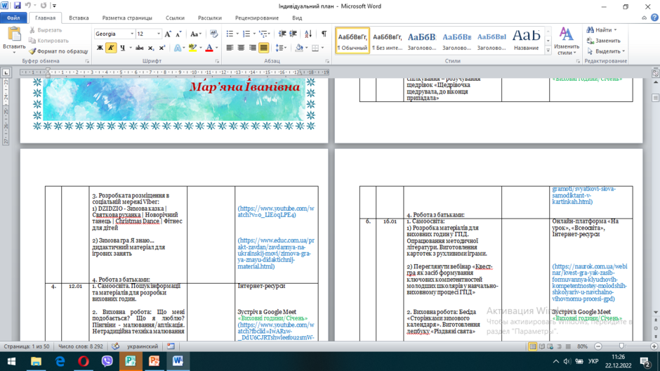Image resolution: width=660 pixels, height=371 pixels.
Task: Open the borders dropdown arrow
Action: point(322,48)
